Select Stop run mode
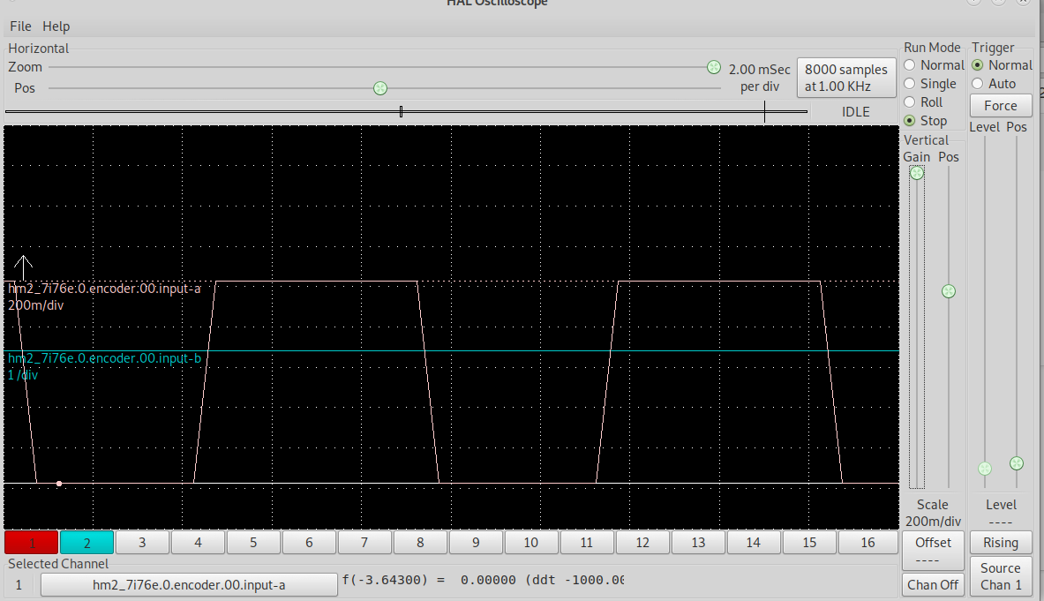1044x601 pixels. pyautogui.click(x=926, y=121)
